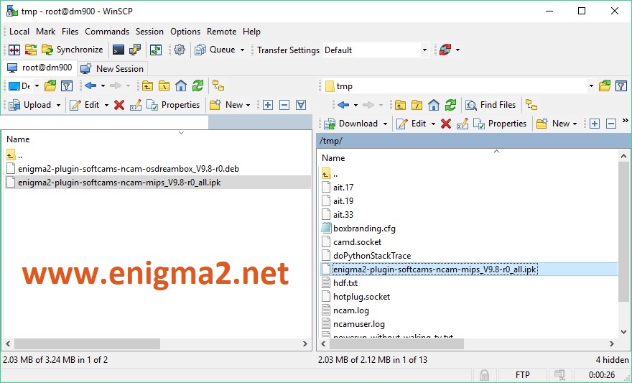Expand the remote New dropdown arrow

pyautogui.click(x=575, y=124)
